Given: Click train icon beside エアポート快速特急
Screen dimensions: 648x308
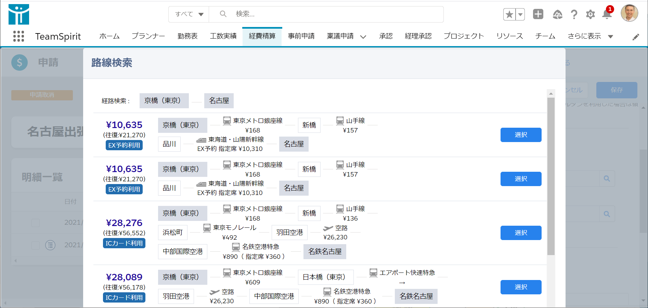Looking at the screenshot, I should pos(373,272).
